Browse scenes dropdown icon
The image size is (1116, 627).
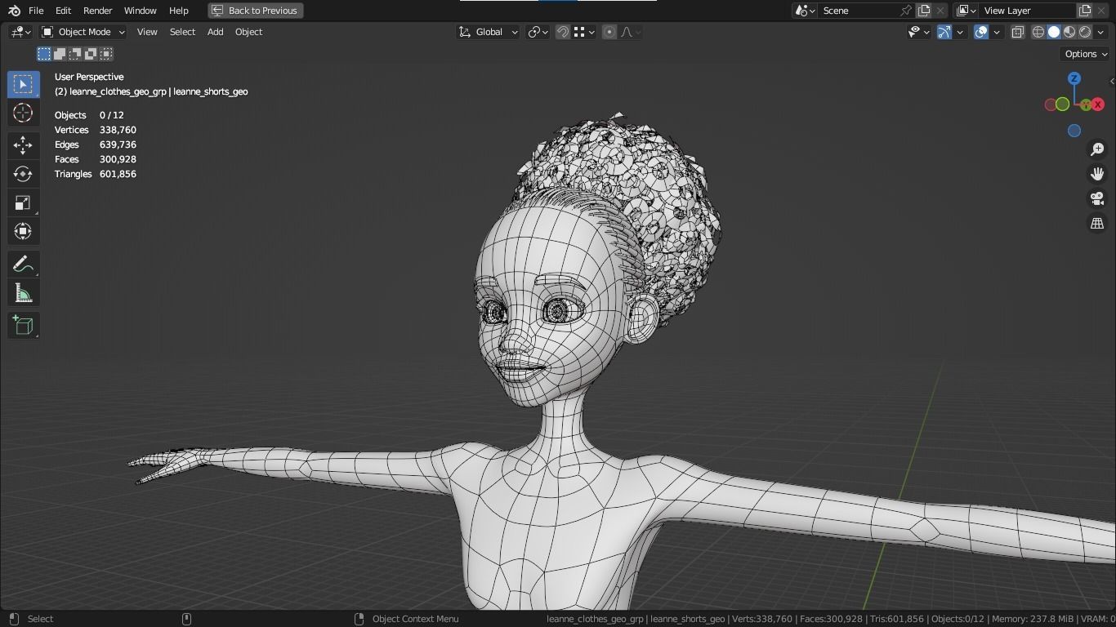pos(805,11)
